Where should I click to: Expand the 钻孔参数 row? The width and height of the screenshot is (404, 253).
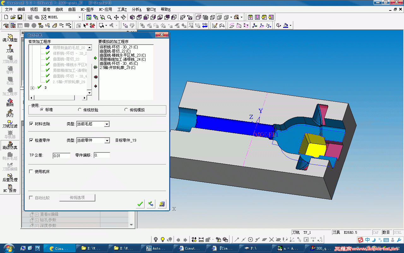(x=37, y=220)
